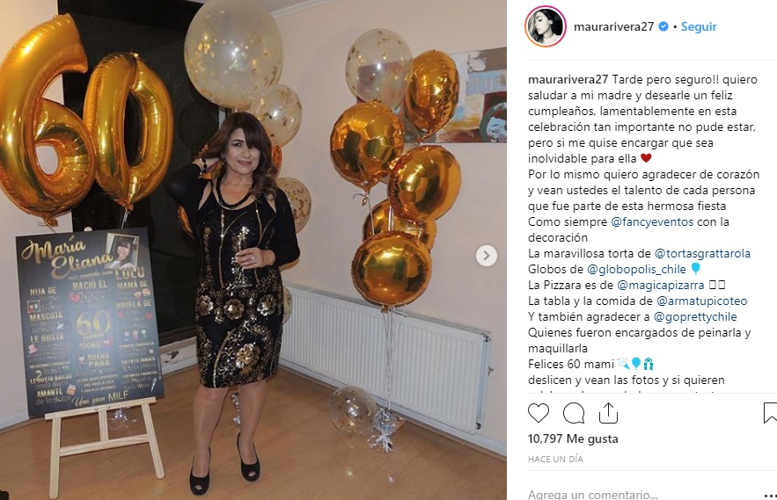Visit the @armatupicoteo profile

click(x=701, y=301)
